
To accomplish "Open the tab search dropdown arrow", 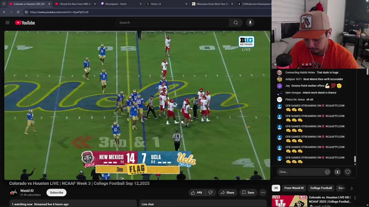I will 3,4.
